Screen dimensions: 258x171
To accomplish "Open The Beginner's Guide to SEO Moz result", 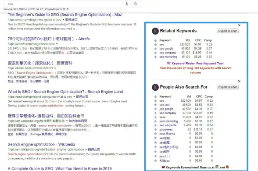I will pyautogui.click(x=65, y=15).
